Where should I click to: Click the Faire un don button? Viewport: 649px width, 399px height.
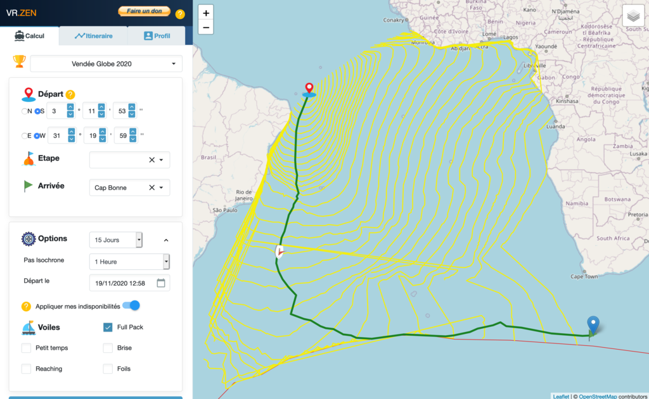click(x=144, y=11)
